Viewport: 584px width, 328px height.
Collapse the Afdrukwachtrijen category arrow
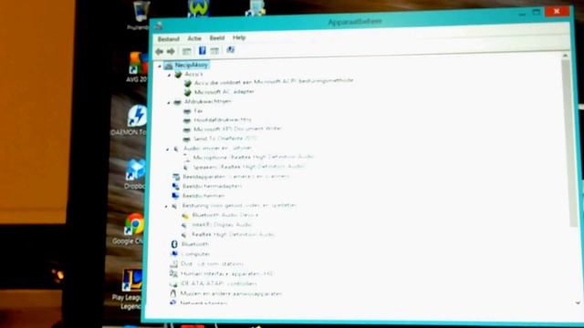[169, 102]
